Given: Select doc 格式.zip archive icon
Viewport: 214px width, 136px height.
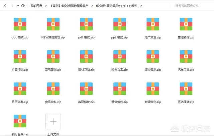Looking at the screenshot, I should tap(20, 24).
